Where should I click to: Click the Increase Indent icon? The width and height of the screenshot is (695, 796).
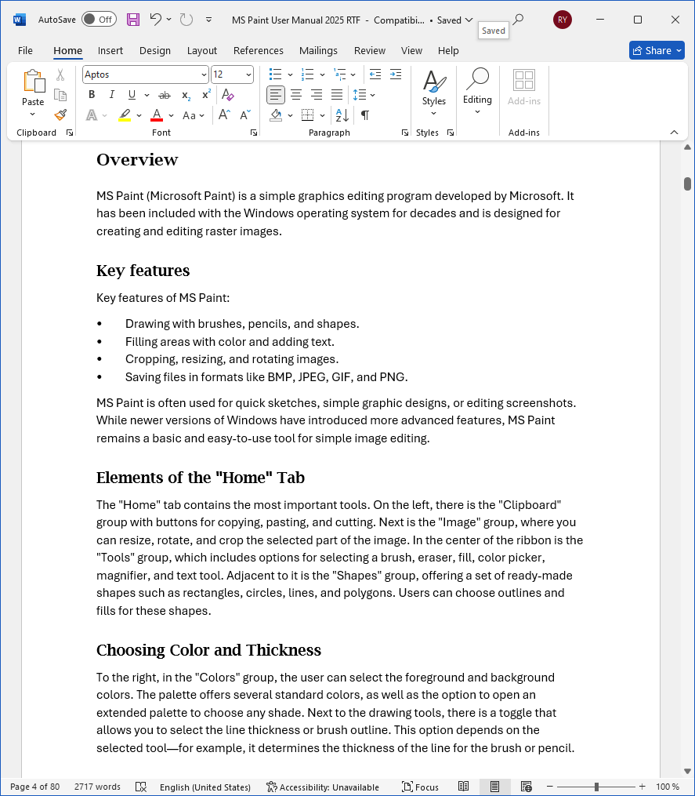tap(396, 75)
